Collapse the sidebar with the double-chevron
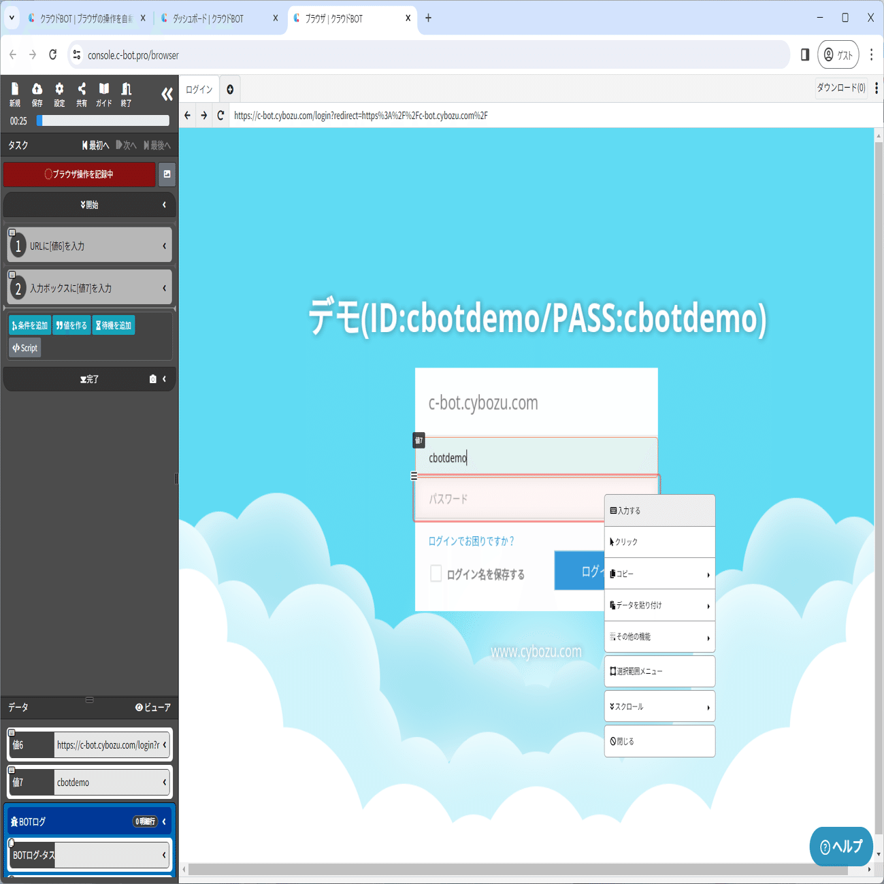884x884 pixels. click(166, 94)
